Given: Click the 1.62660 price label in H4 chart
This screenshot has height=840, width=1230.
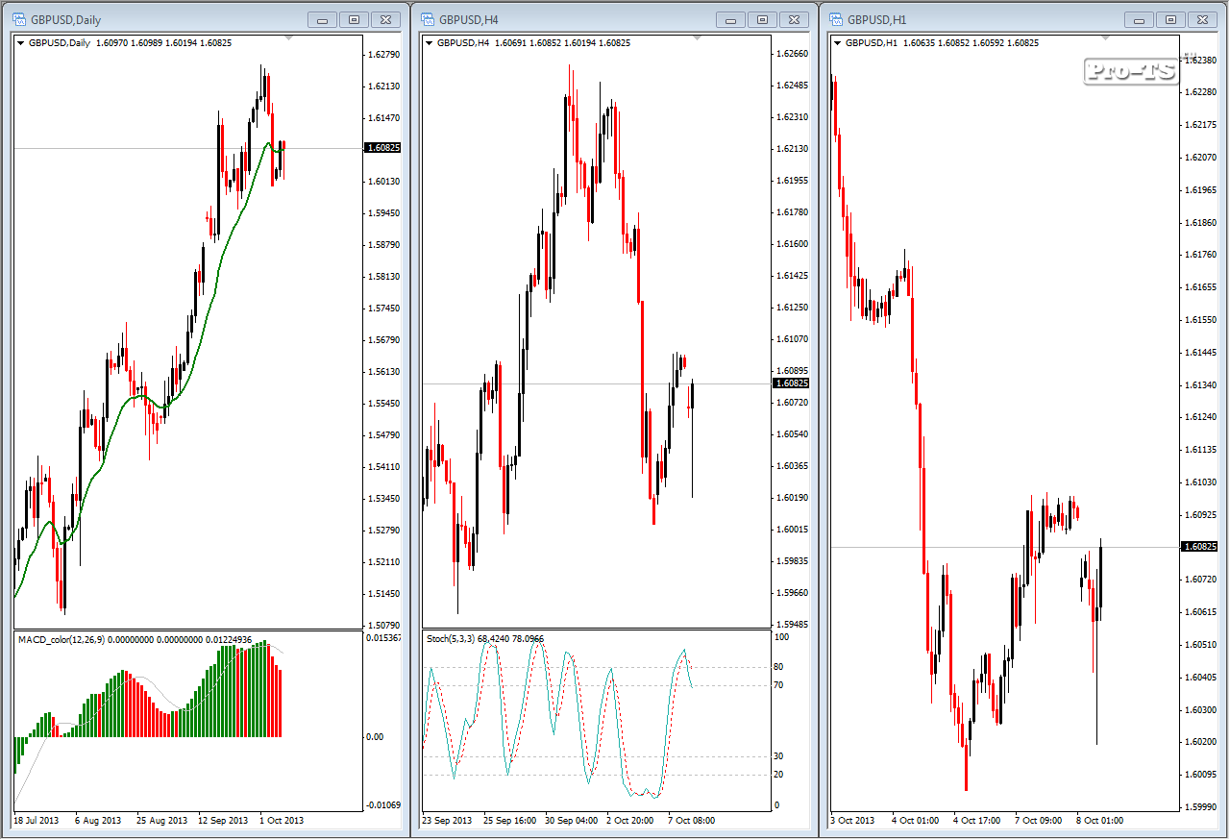Looking at the screenshot, I should pyautogui.click(x=792, y=54).
